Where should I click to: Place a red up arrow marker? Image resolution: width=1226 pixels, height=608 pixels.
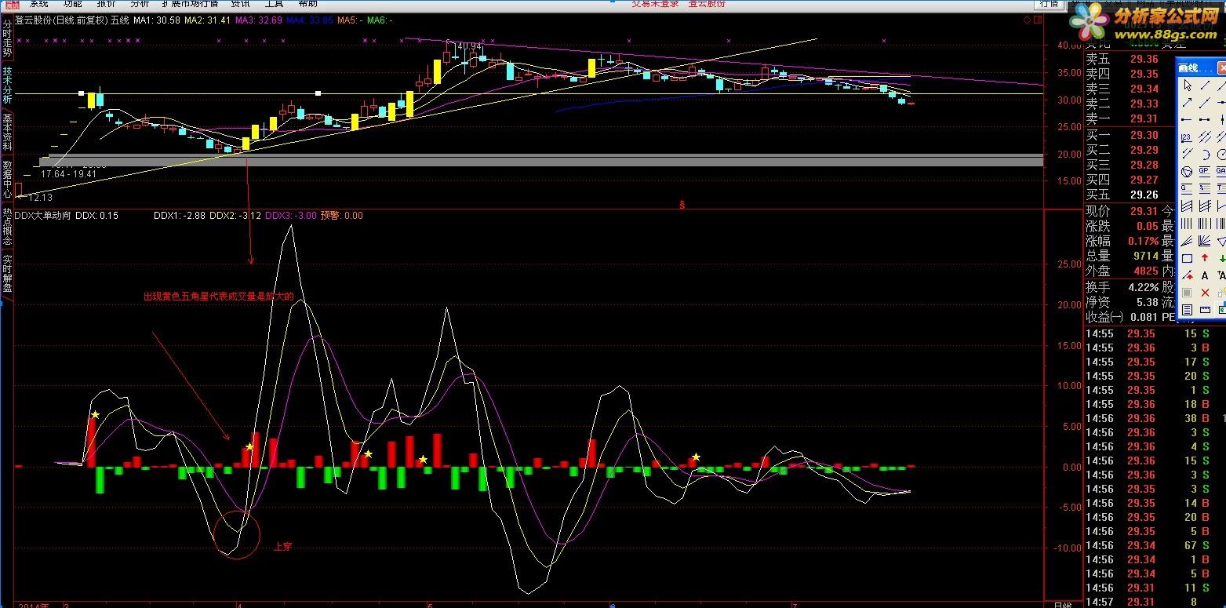(1205, 258)
